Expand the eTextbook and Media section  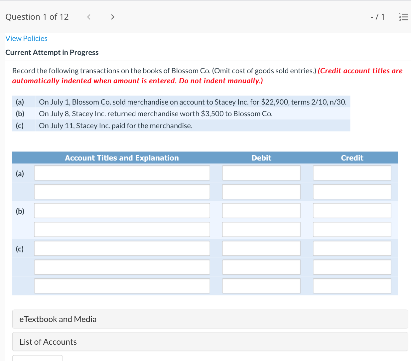(x=58, y=319)
